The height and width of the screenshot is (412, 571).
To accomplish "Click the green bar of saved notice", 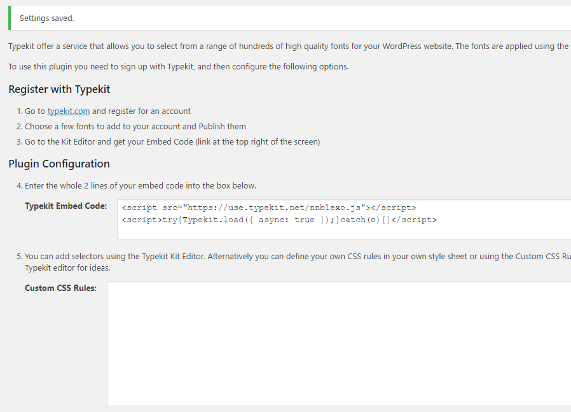I will pyautogui.click(x=10, y=18).
